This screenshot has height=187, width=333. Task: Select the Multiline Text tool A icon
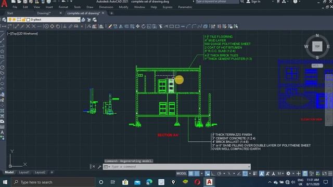pos(2,132)
